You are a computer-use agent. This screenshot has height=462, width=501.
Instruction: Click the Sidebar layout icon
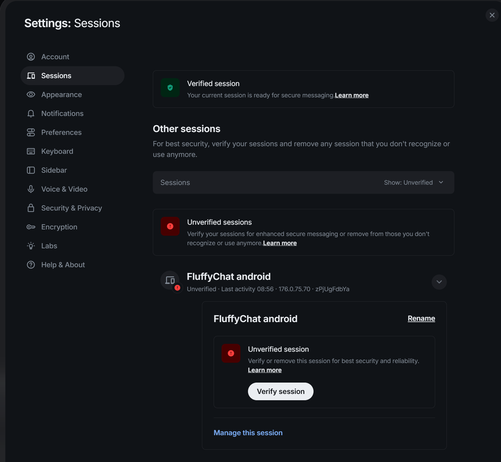click(31, 170)
